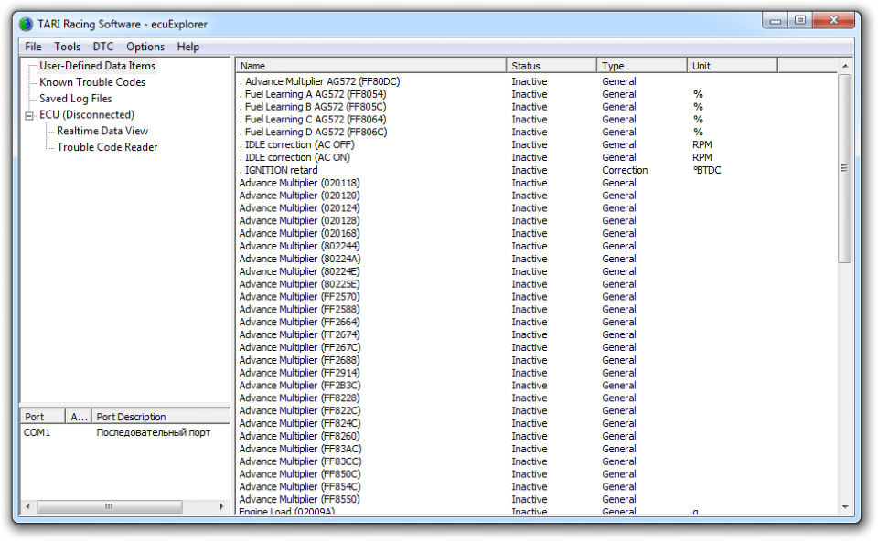Select Advance Multiplier (80224E) row
This screenshot has width=878, height=541.
pyautogui.click(x=537, y=270)
